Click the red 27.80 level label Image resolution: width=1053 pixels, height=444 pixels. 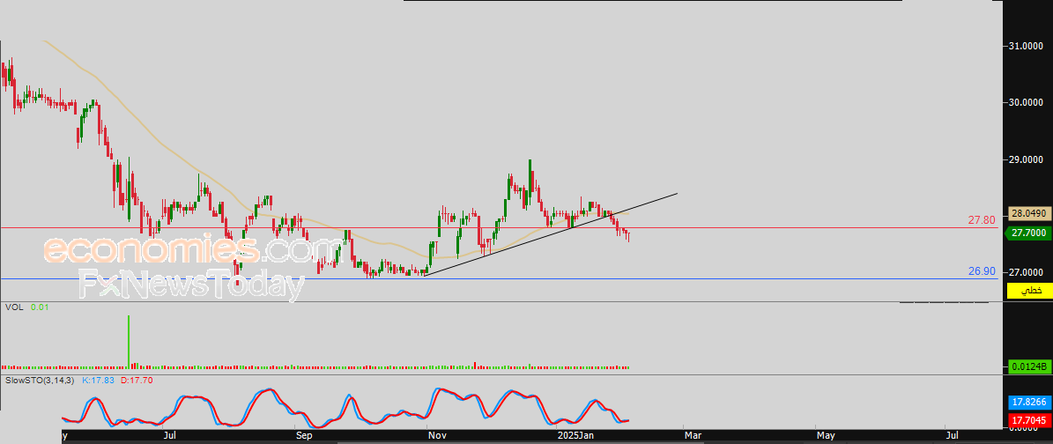point(981,219)
